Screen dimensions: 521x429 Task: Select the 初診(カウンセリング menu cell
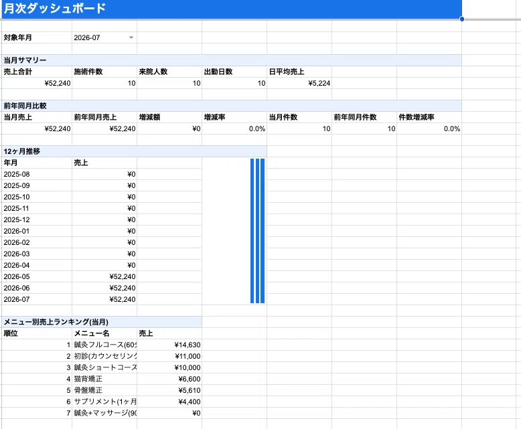click(104, 356)
